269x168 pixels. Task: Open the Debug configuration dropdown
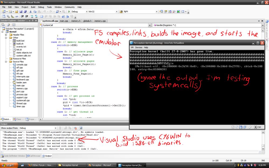[87, 12]
